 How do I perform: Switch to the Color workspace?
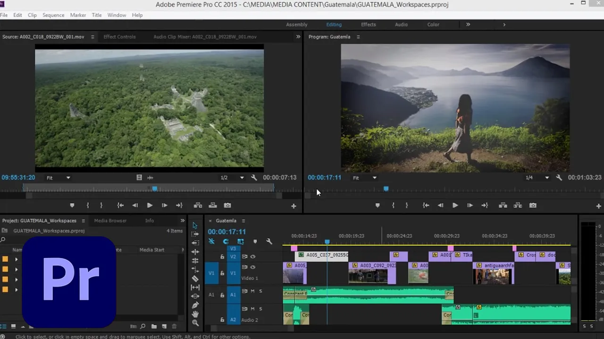tap(433, 24)
